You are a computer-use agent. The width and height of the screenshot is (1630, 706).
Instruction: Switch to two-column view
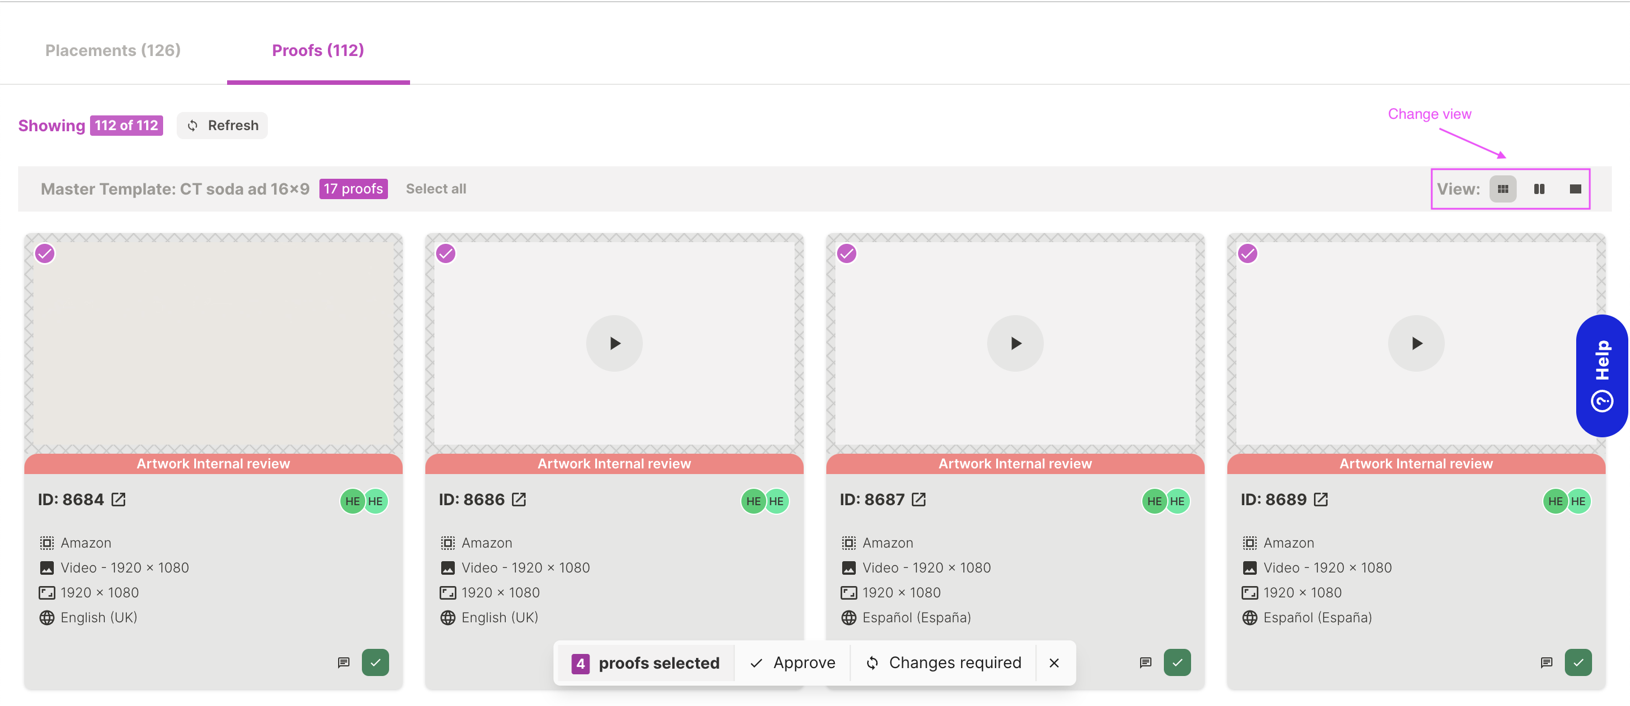[1539, 189]
